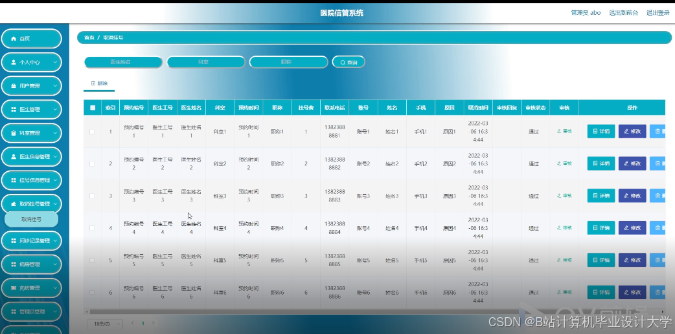Click page number 1 in pagination
Image resolution: width=675 pixels, height=334 pixels.
point(143,323)
